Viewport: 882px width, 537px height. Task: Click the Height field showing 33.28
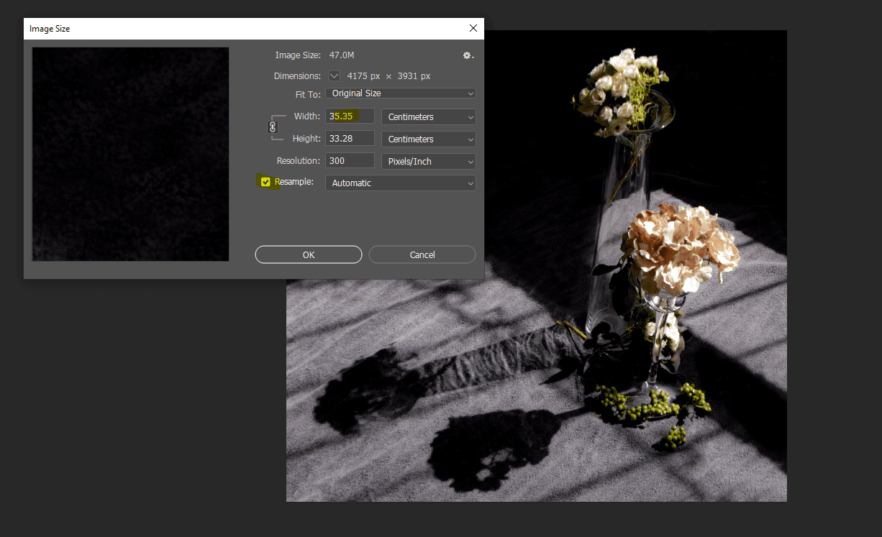350,139
